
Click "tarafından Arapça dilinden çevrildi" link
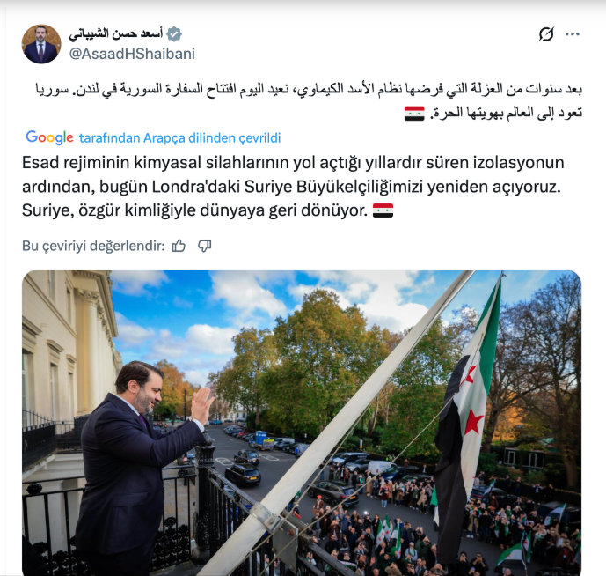(x=180, y=137)
